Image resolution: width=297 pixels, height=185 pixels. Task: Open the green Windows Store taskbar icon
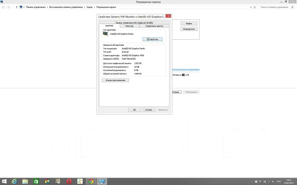click(36, 182)
